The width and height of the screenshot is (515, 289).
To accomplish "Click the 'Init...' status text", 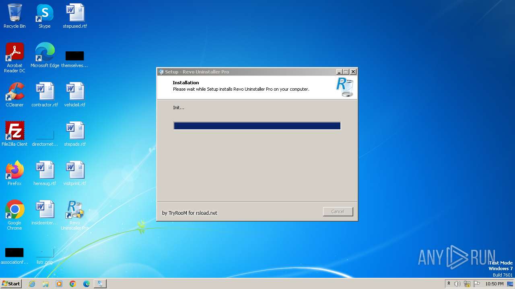I will pyautogui.click(x=179, y=108).
